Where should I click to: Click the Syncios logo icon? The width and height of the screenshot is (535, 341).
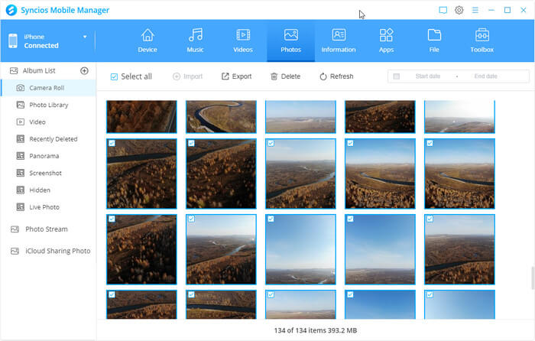pos(11,10)
